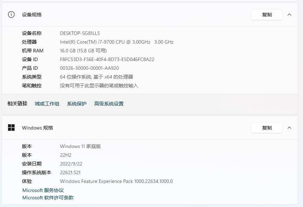Click the processor value Intel(R) Core(TM) i7-9700
This screenshot has height=207, width=303.
(x=117, y=42)
